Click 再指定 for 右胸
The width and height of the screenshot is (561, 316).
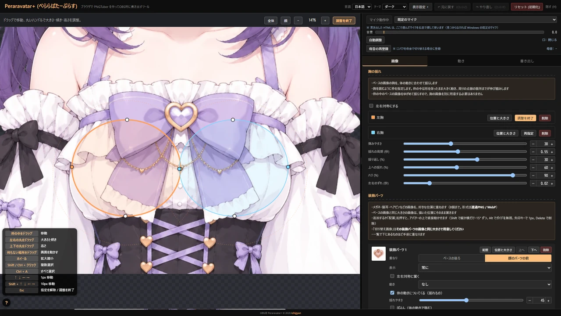pyautogui.click(x=529, y=133)
